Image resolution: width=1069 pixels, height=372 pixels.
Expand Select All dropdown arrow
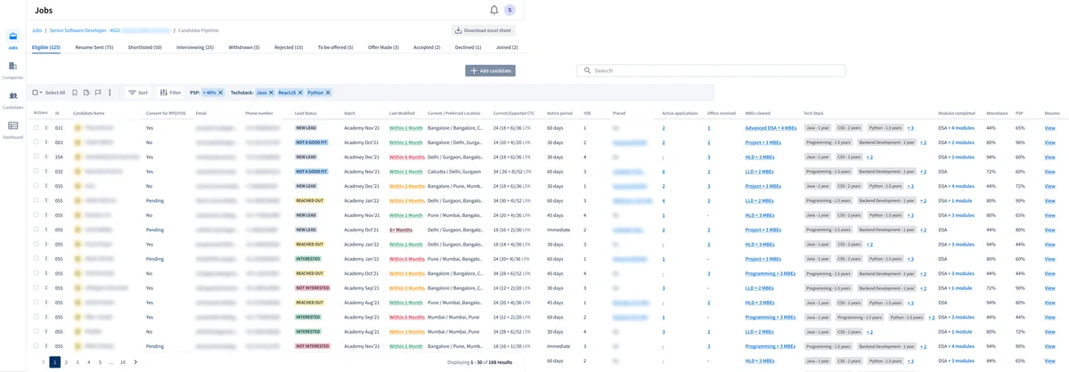[41, 93]
